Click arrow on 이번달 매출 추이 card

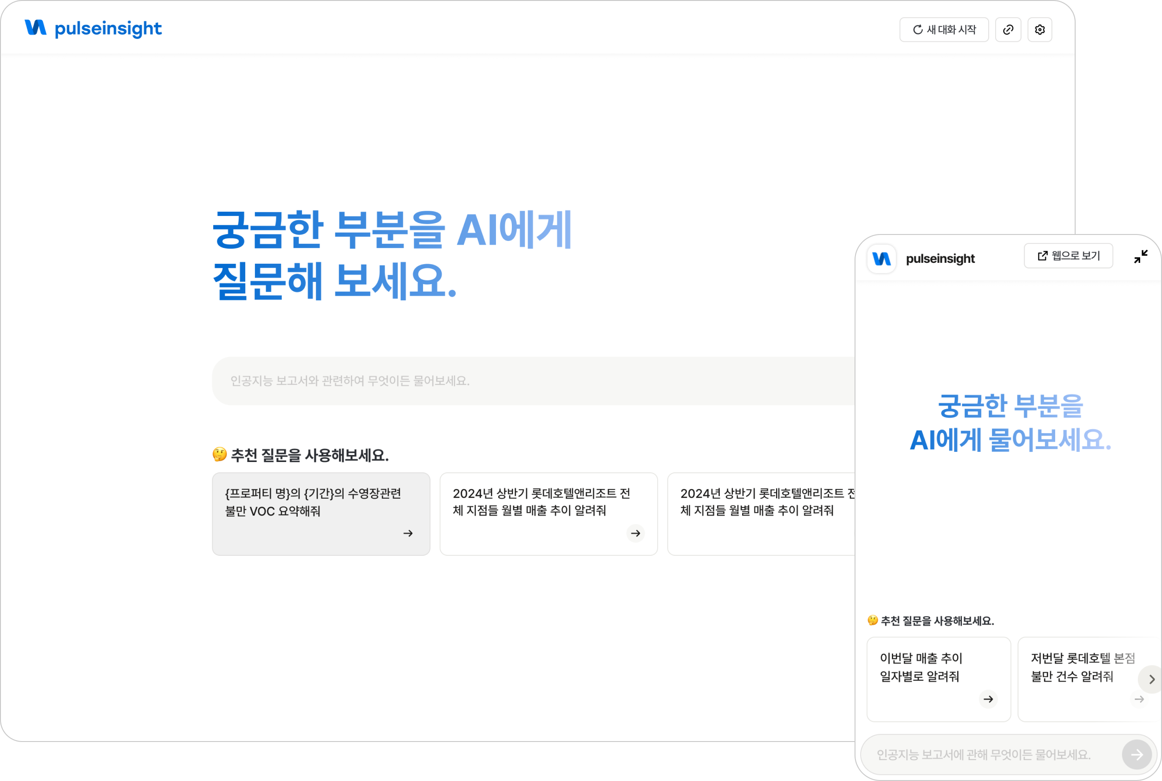[988, 699]
